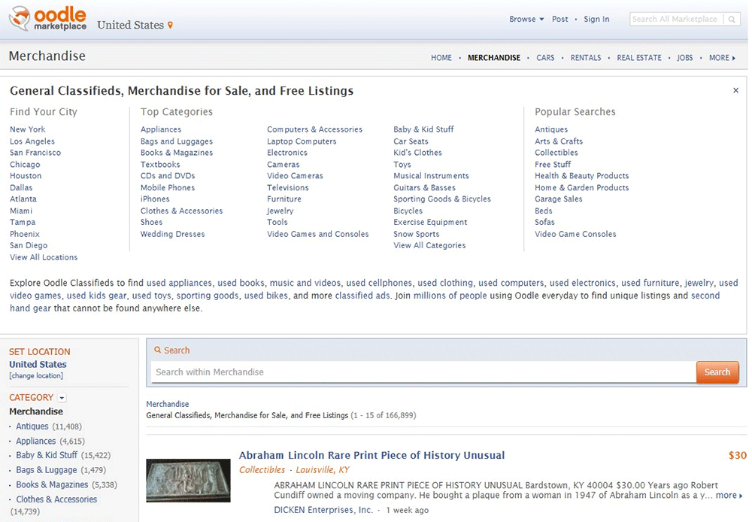Select San Francisco from city list

click(x=35, y=153)
